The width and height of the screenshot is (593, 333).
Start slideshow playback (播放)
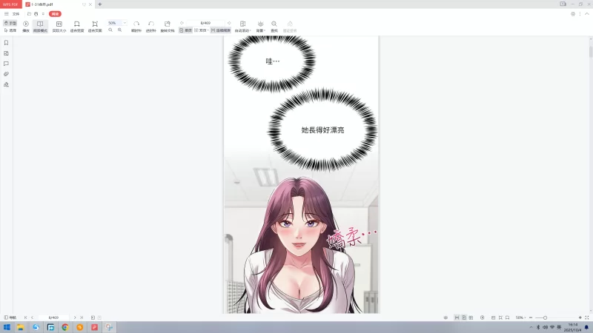click(26, 27)
